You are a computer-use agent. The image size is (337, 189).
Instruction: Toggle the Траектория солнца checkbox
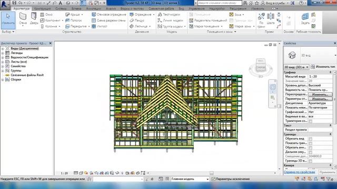[310, 121]
